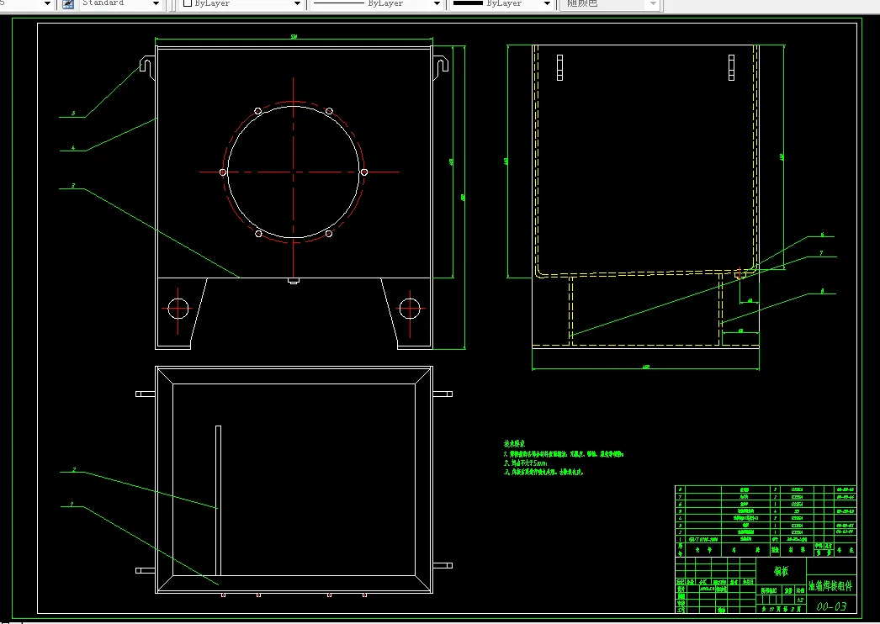Screen dimensions: 880x624
Task: Open the ByLayer linetype dropdown
Action: (x=376, y=4)
